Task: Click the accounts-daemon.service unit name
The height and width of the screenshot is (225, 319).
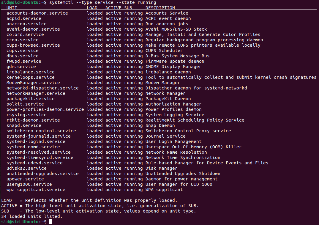Action: tap(37, 13)
